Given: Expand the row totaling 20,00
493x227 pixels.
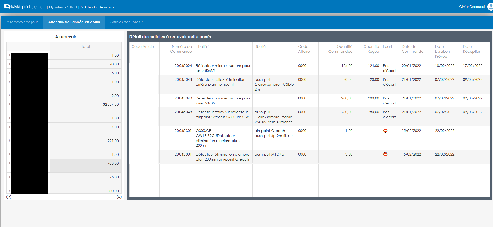Looking at the screenshot, I should tap(10, 64).
